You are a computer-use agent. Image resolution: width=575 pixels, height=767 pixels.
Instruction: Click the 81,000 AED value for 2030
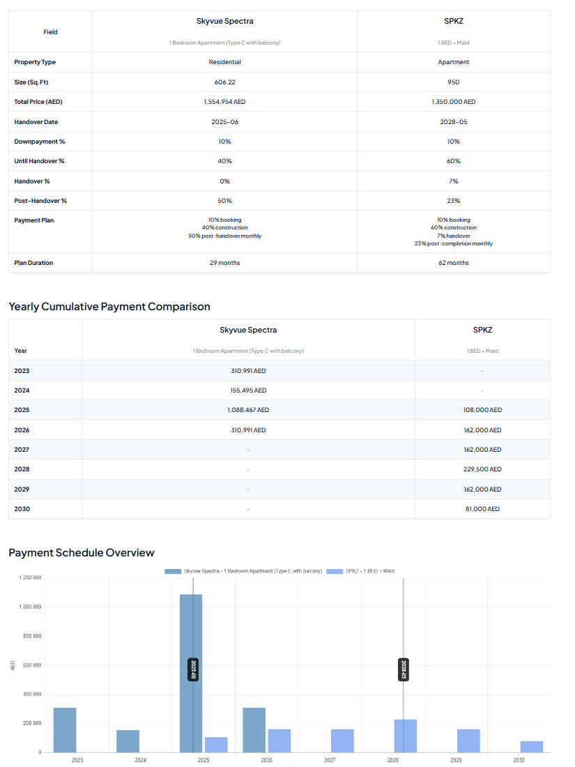click(482, 509)
